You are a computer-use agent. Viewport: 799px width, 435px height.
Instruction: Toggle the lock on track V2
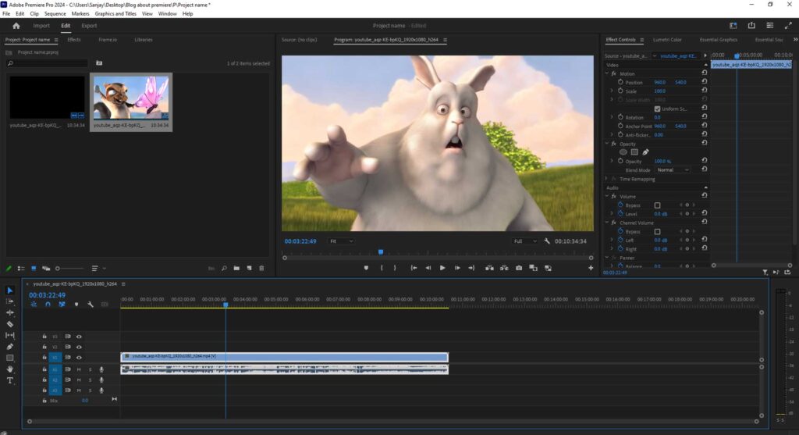pos(44,347)
